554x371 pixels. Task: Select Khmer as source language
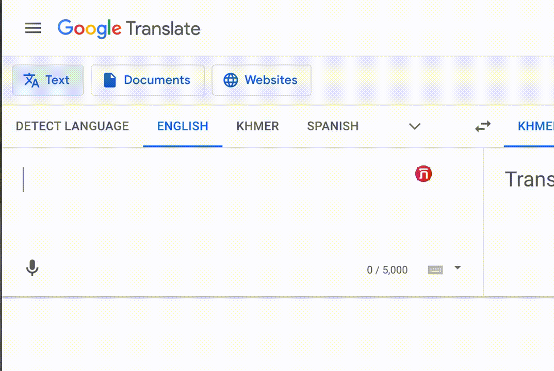tap(257, 126)
